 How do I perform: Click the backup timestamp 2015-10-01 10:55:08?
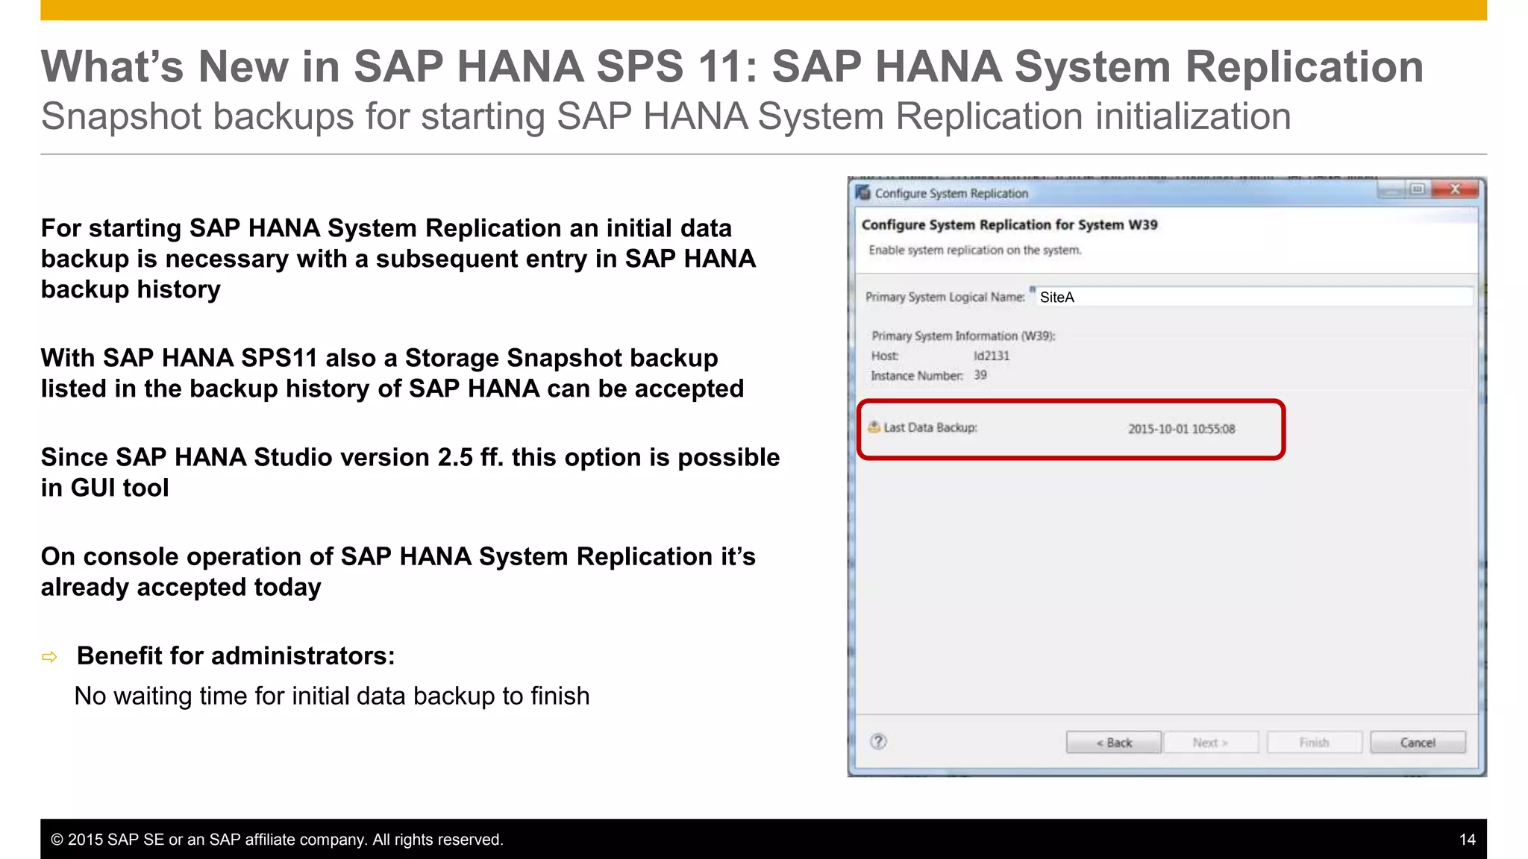tap(1181, 429)
